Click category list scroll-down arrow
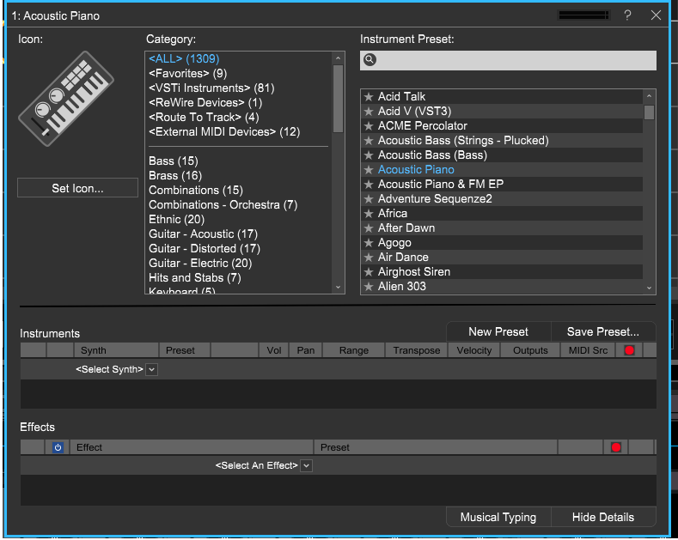Screen dimensions: 678x540 click(338, 288)
